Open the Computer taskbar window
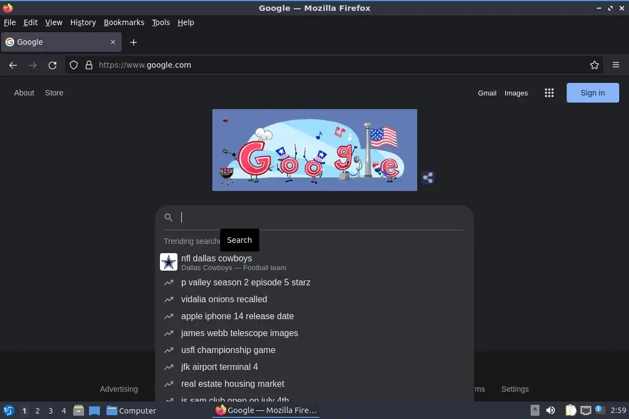The height and width of the screenshot is (419, 629). tap(131, 411)
